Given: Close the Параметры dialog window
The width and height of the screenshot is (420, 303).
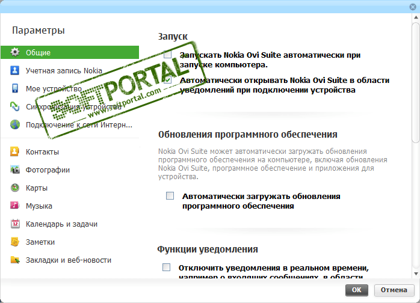Looking at the screenshot, I should click(x=413, y=7).
